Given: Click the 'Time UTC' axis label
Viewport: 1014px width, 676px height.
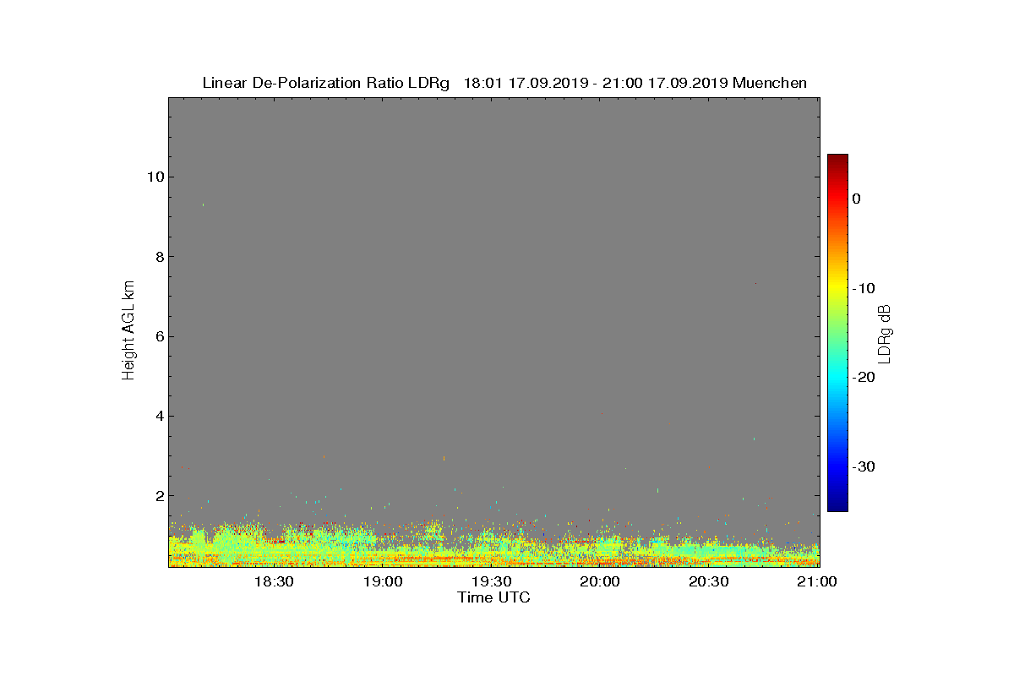Looking at the screenshot, I should (x=494, y=597).
